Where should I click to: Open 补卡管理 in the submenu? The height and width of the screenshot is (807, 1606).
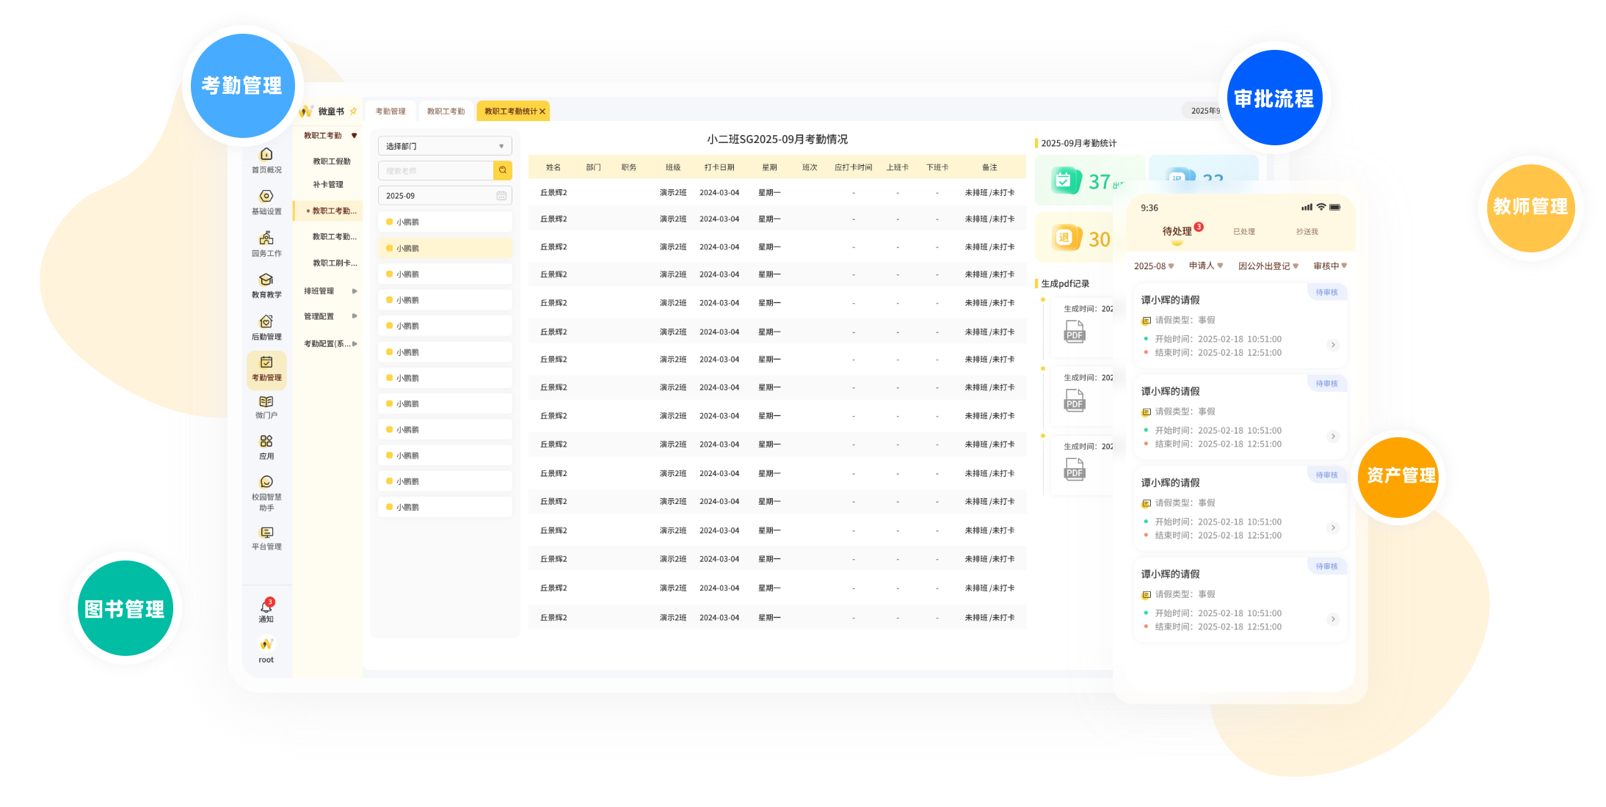point(328,184)
